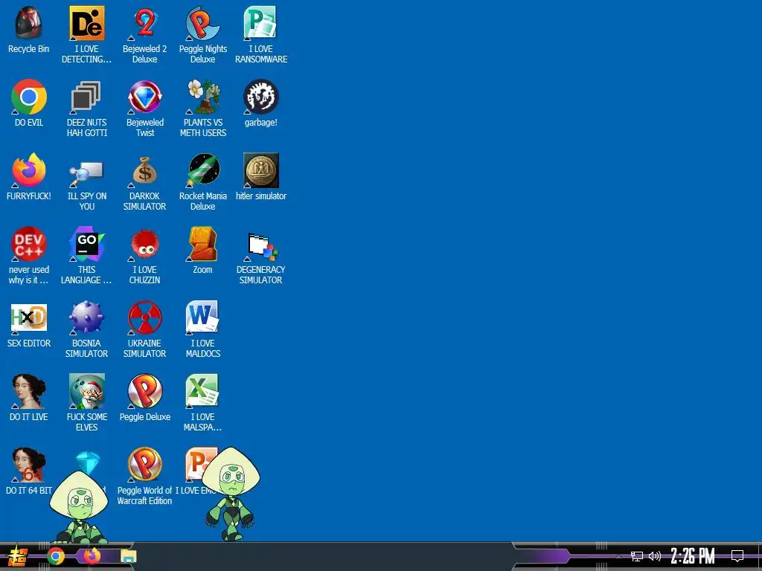Open the 2:26 PM taskbar clock
The image size is (762, 571).
point(693,556)
